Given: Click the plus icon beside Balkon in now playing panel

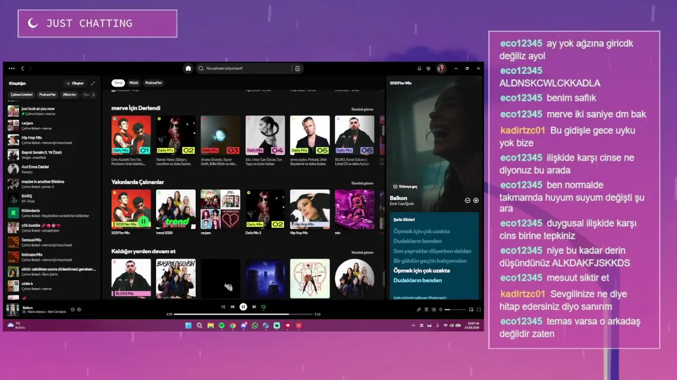Looking at the screenshot, I should click(x=476, y=201).
